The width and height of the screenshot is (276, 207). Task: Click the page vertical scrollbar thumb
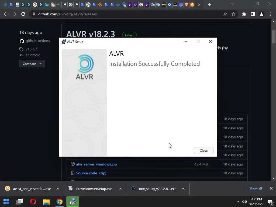pos(274,37)
